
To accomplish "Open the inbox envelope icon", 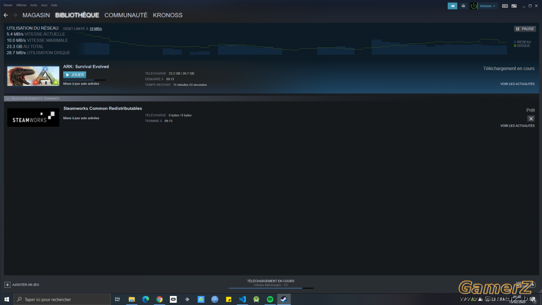I will 463,6.
